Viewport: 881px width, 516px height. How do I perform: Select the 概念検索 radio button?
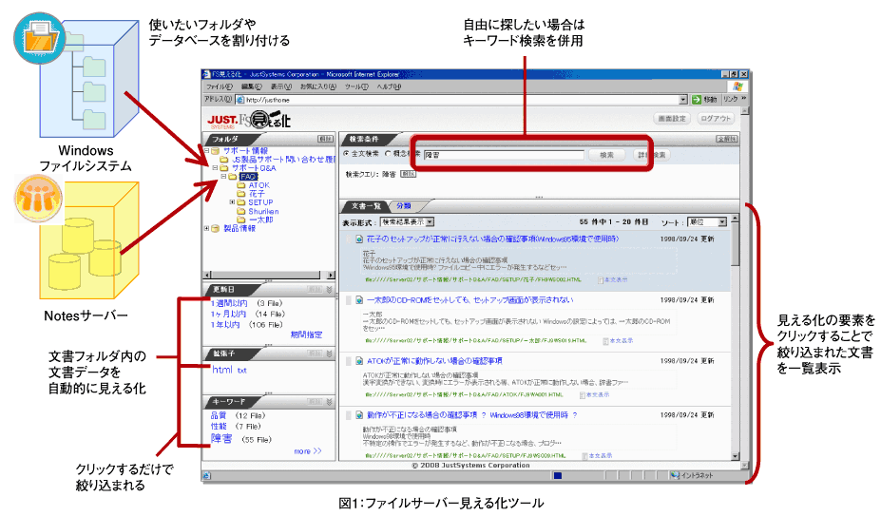point(389,153)
